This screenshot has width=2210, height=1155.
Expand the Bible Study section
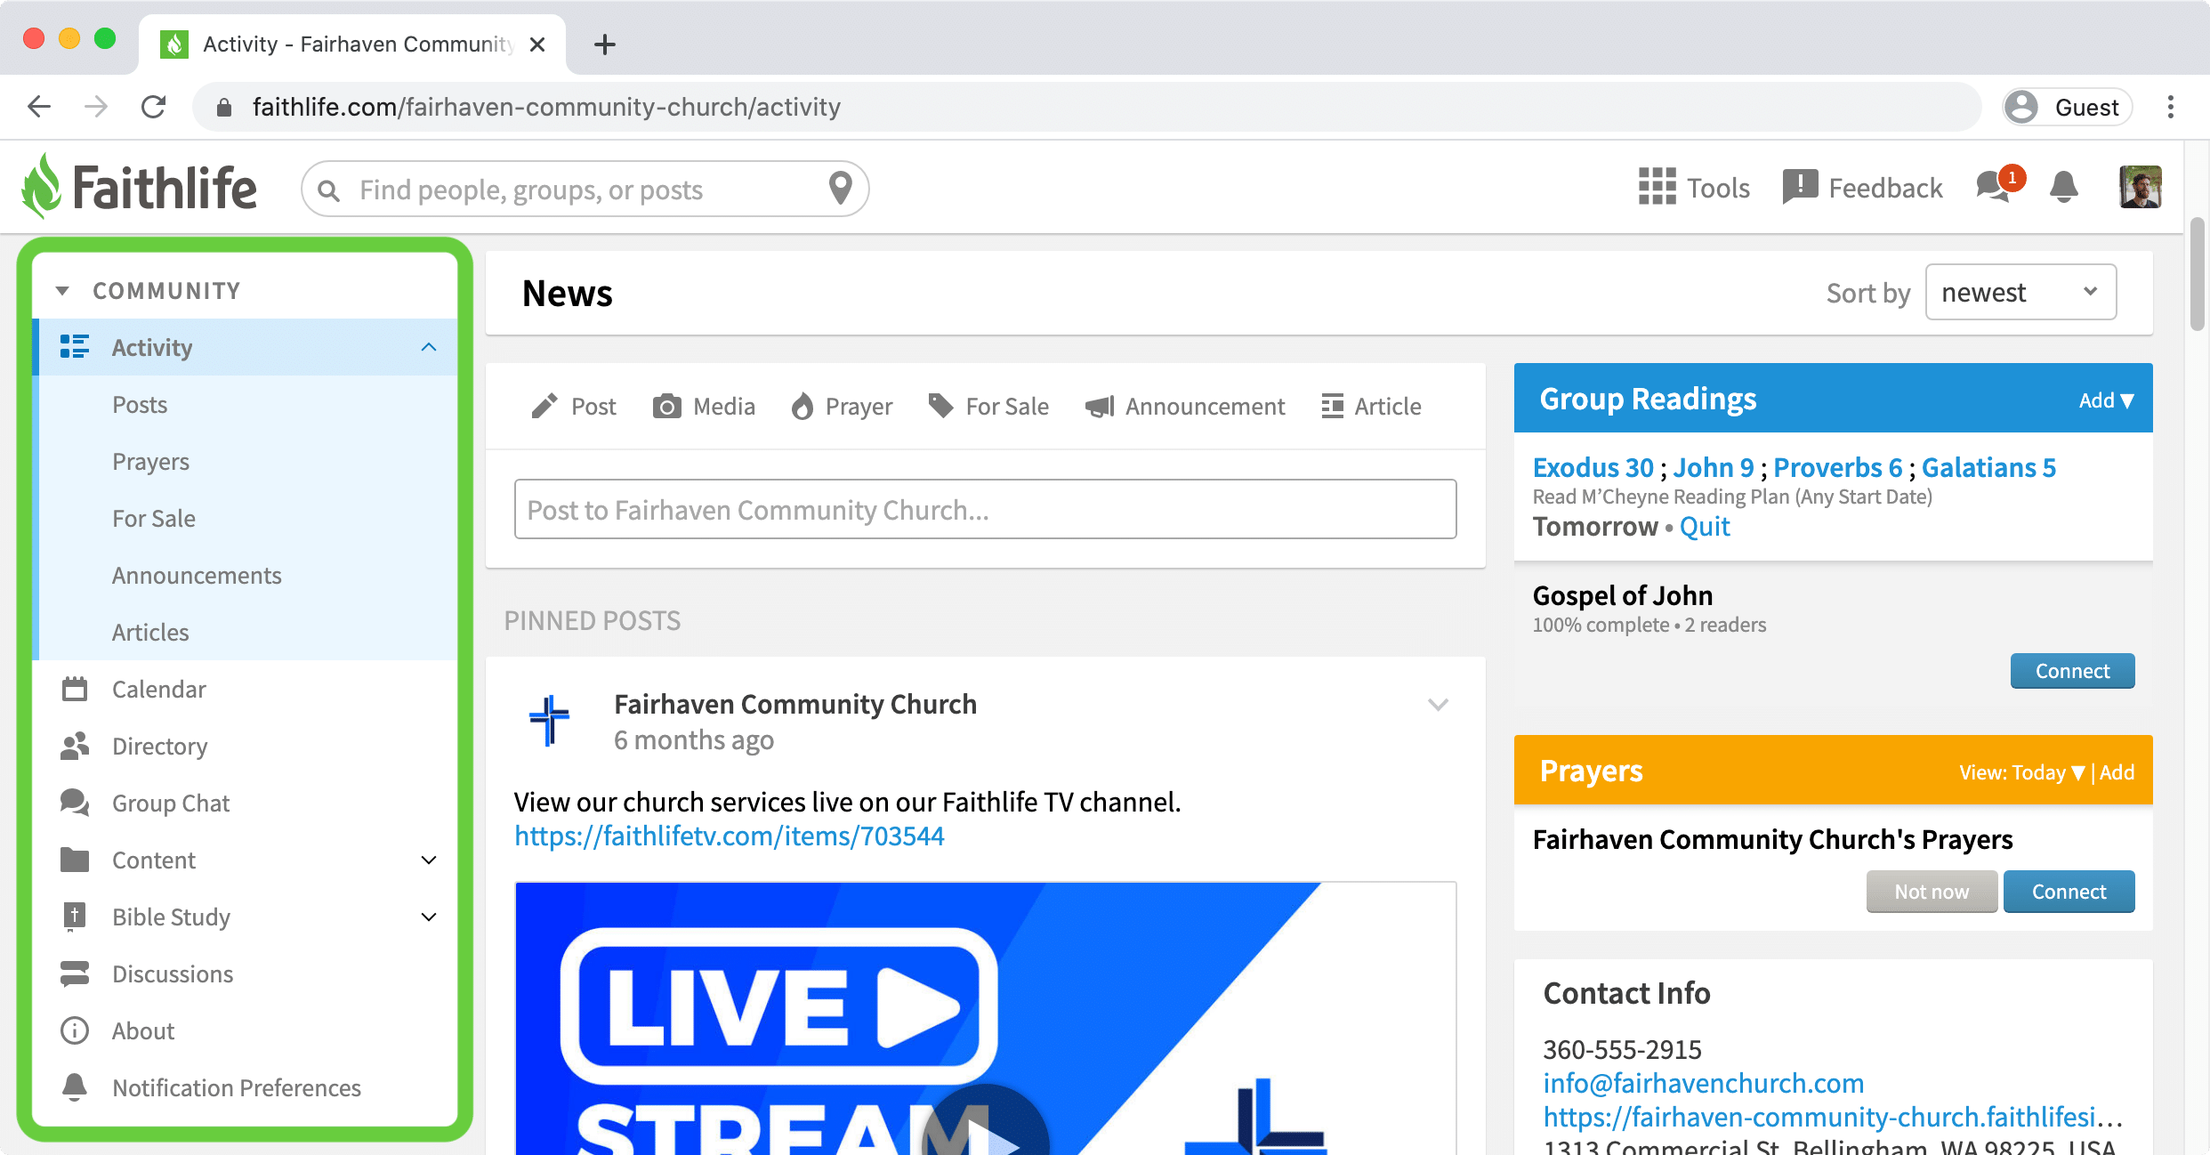coord(429,917)
